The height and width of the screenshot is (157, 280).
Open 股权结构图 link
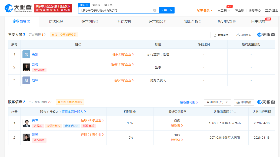[189, 102]
